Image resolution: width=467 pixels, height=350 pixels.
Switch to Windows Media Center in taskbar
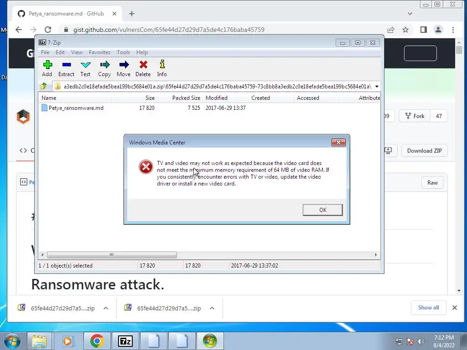click(210, 341)
